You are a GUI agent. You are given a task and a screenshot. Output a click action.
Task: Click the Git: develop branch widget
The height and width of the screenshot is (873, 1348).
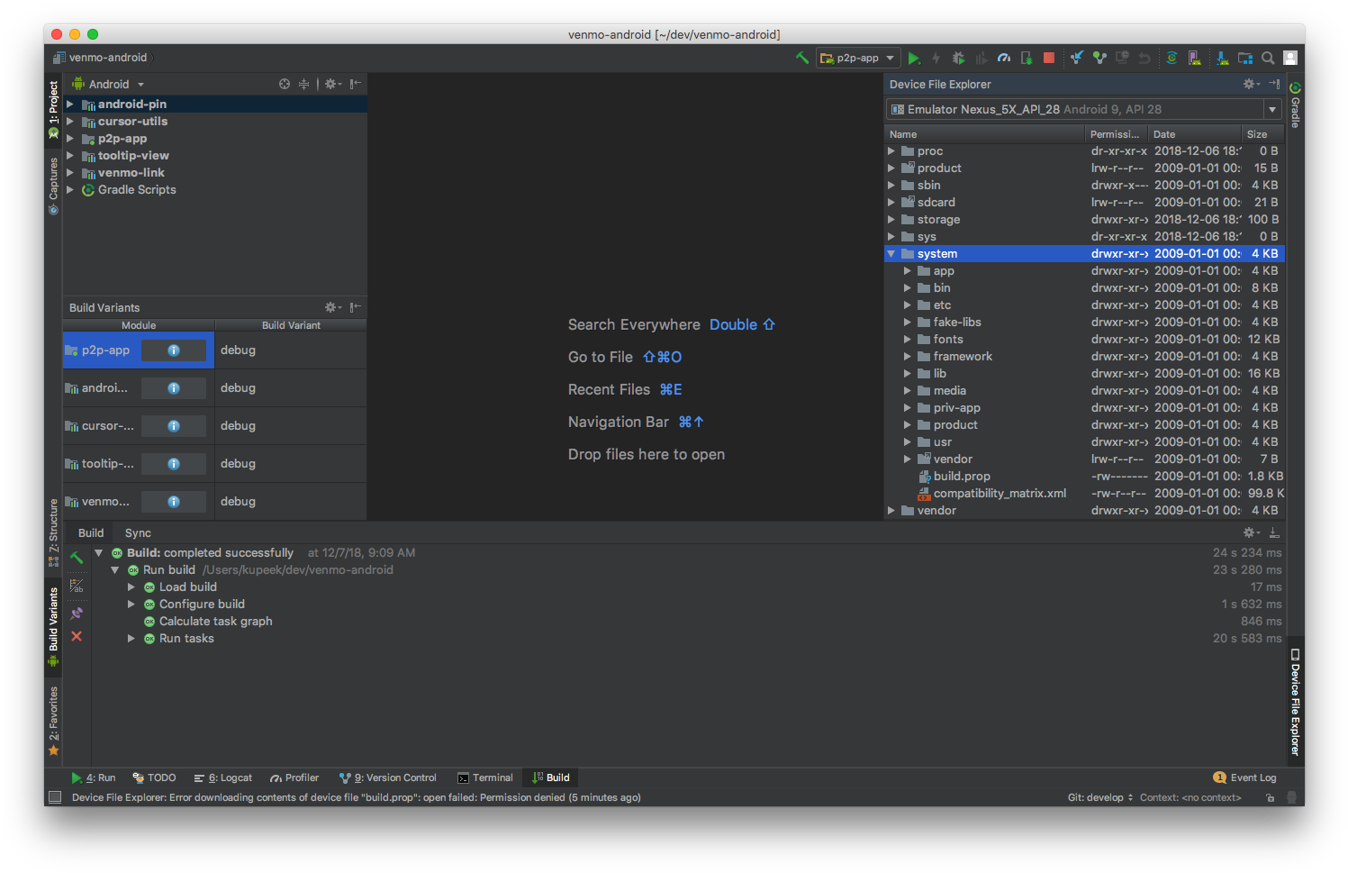pyautogui.click(x=1100, y=797)
